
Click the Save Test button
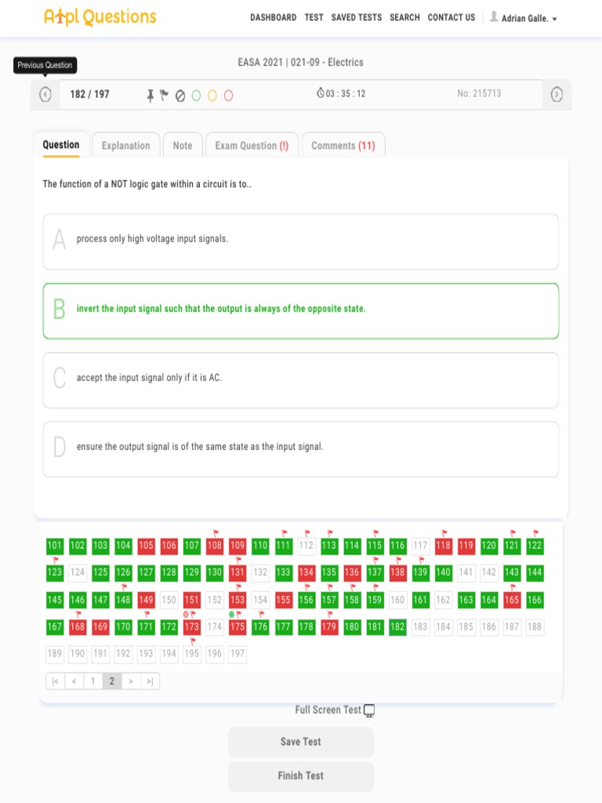301,742
